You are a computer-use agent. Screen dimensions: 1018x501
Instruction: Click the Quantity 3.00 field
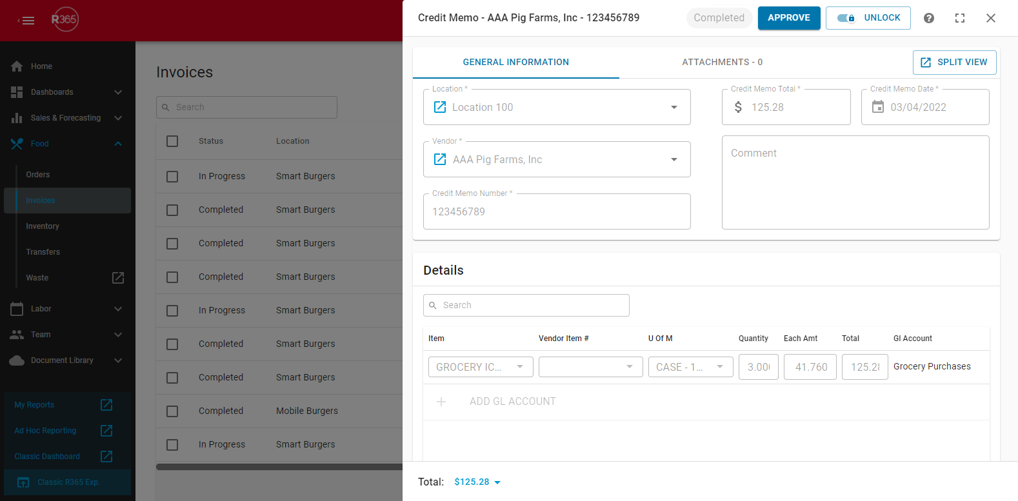coord(759,367)
